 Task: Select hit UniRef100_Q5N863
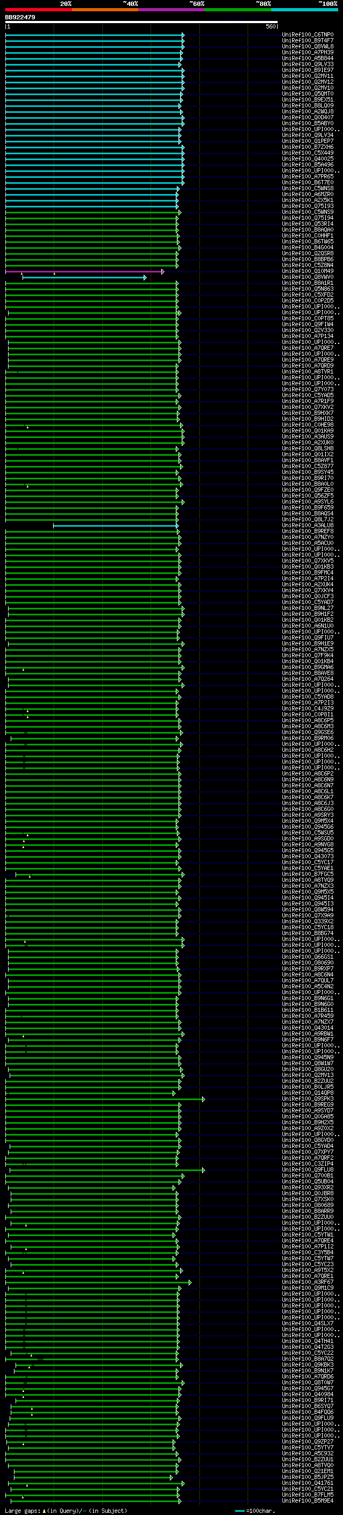[x=308, y=289]
